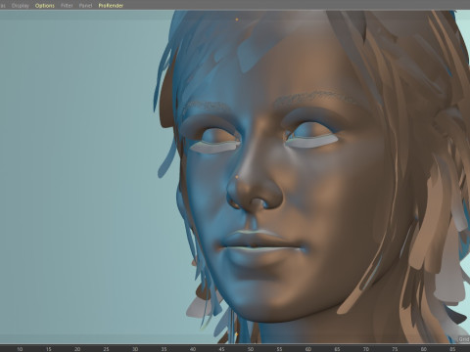
Task: Open the ProRender menu
Action: pos(111,6)
